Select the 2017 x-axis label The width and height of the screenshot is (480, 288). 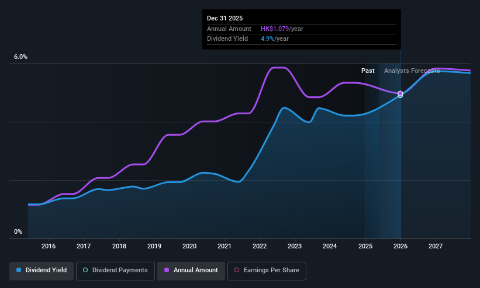(84, 246)
